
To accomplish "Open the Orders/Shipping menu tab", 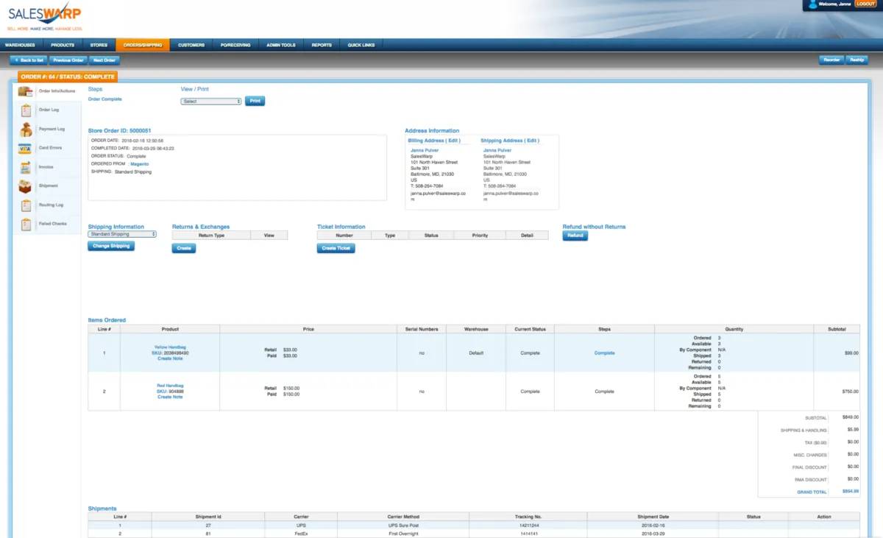I will [143, 45].
